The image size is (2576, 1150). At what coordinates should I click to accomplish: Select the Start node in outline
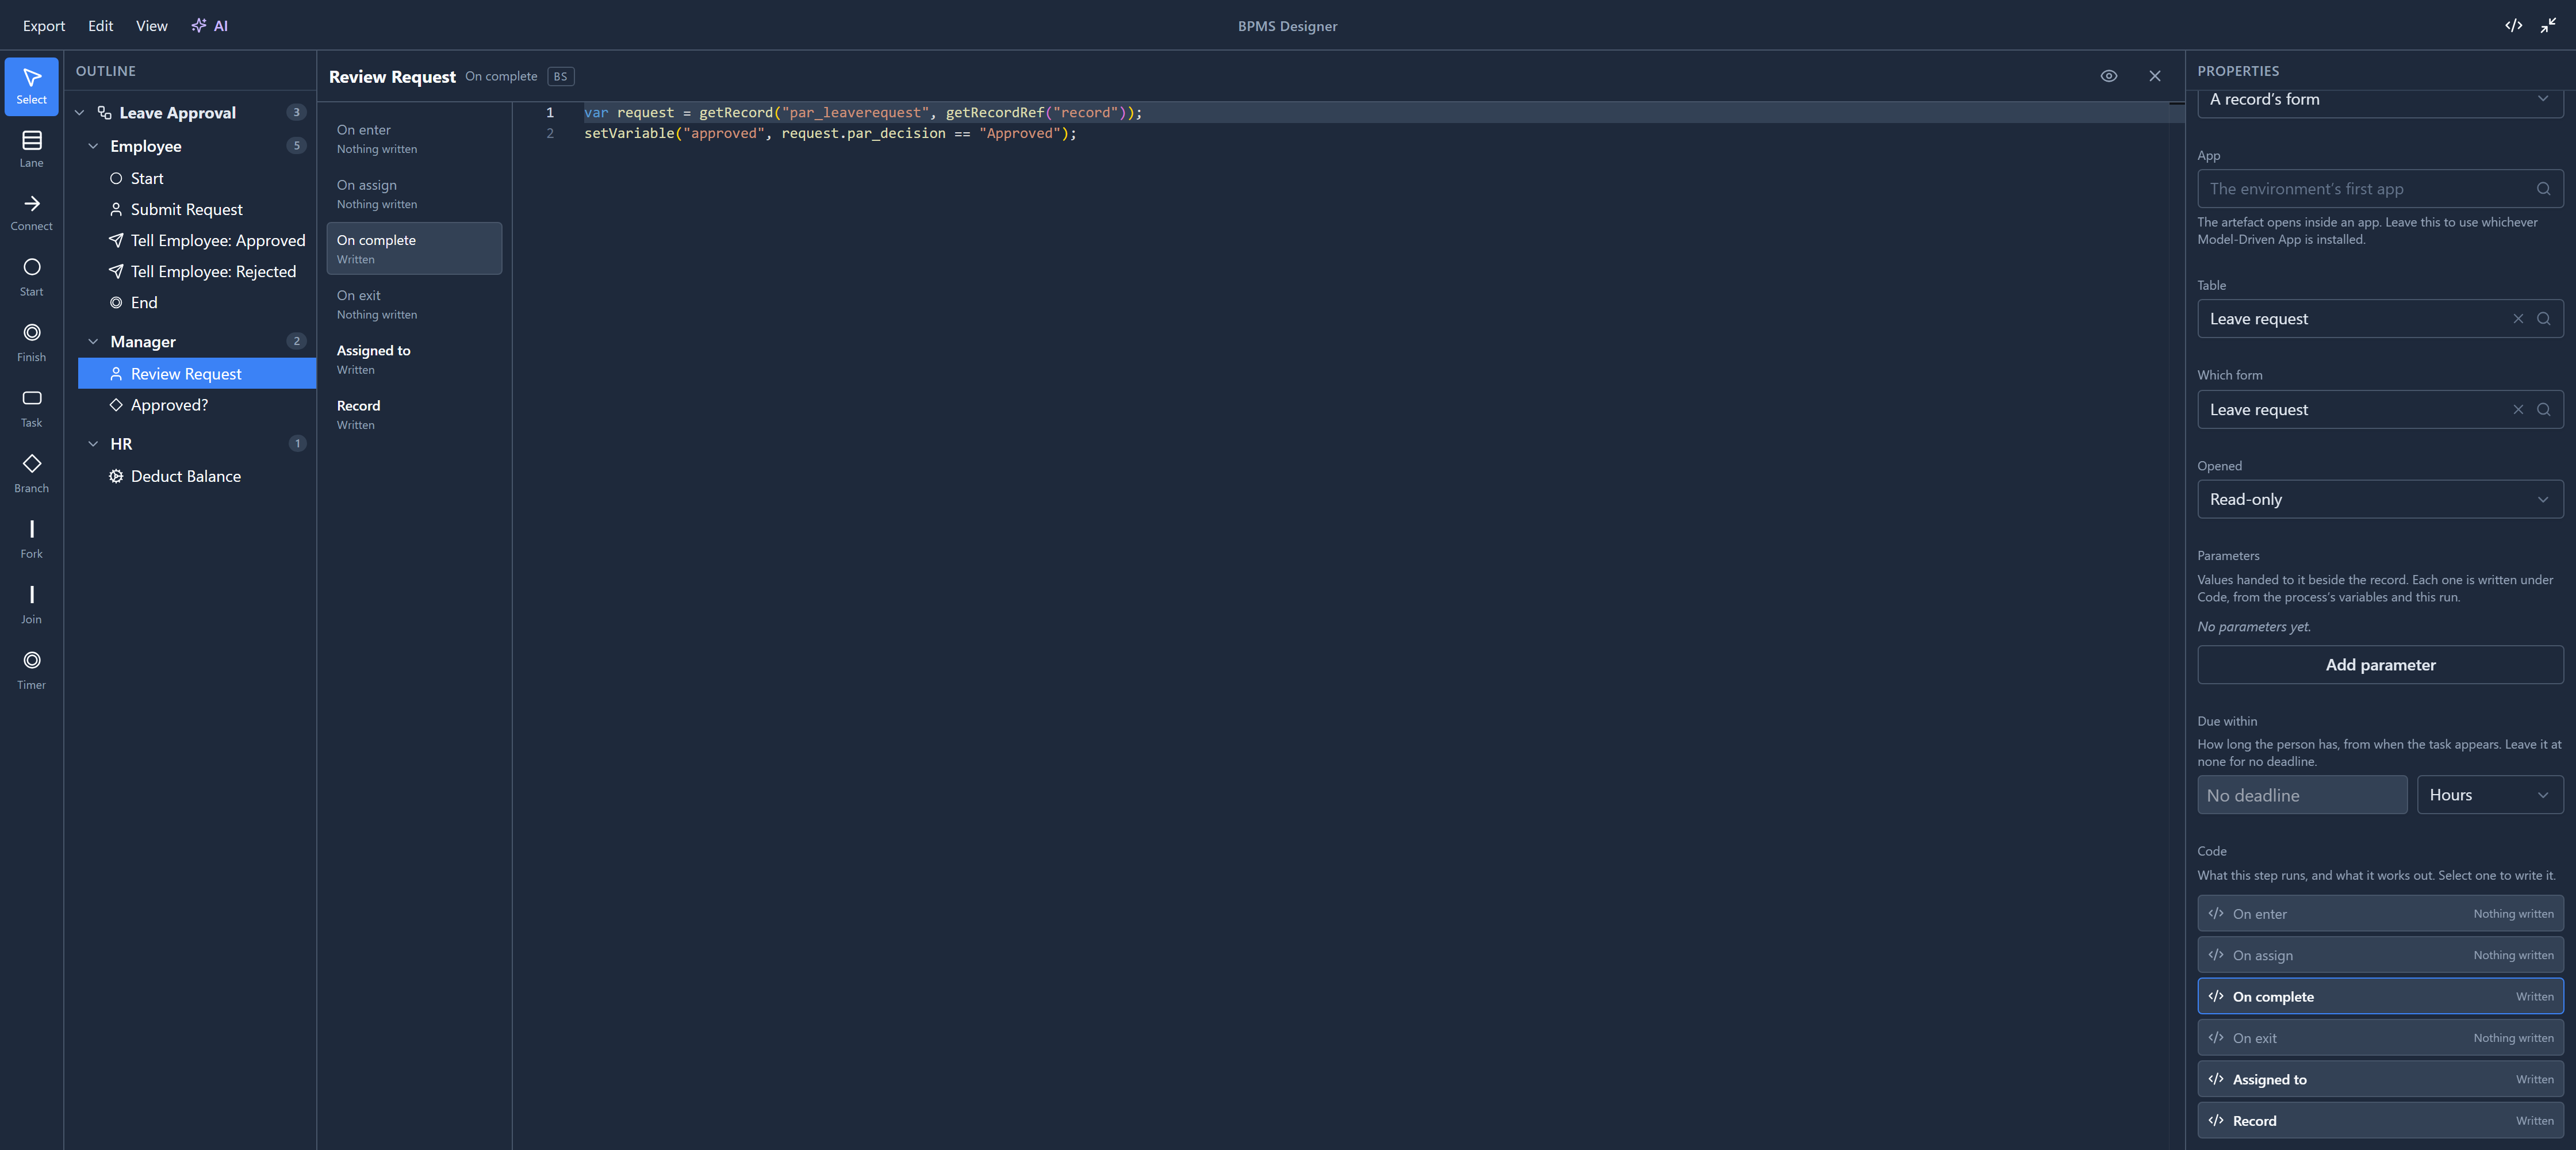click(x=197, y=178)
